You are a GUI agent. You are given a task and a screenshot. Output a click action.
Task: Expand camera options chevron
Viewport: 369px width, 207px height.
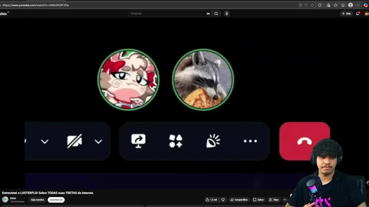point(99,141)
